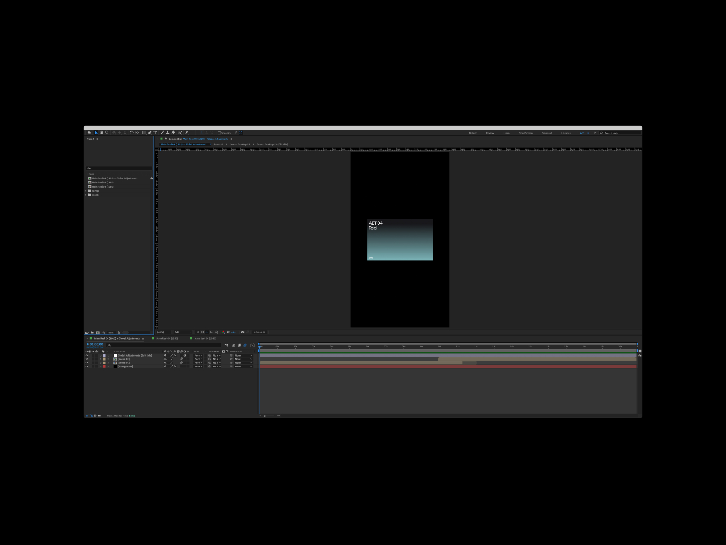This screenshot has width=726, height=545.
Task: Switch to Main Reel 04 (1350) timeline tab
Action: [167, 338]
